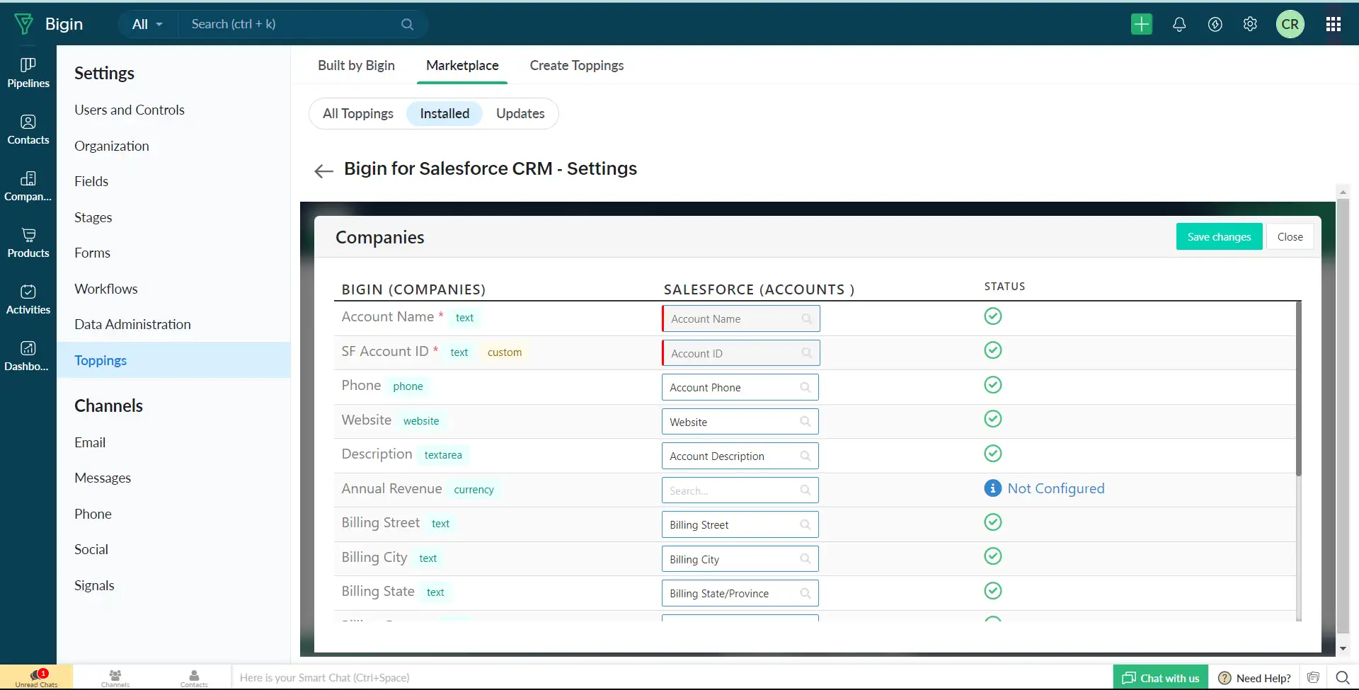Open the All search scope dropdown
1359x690 pixels.
[x=147, y=23]
